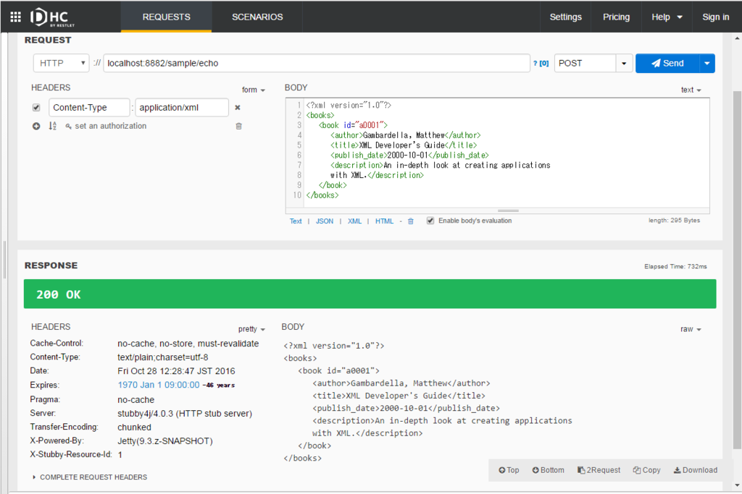The image size is (742, 494).
Task: Click the scrollbar down arrow
Action: pos(737,485)
